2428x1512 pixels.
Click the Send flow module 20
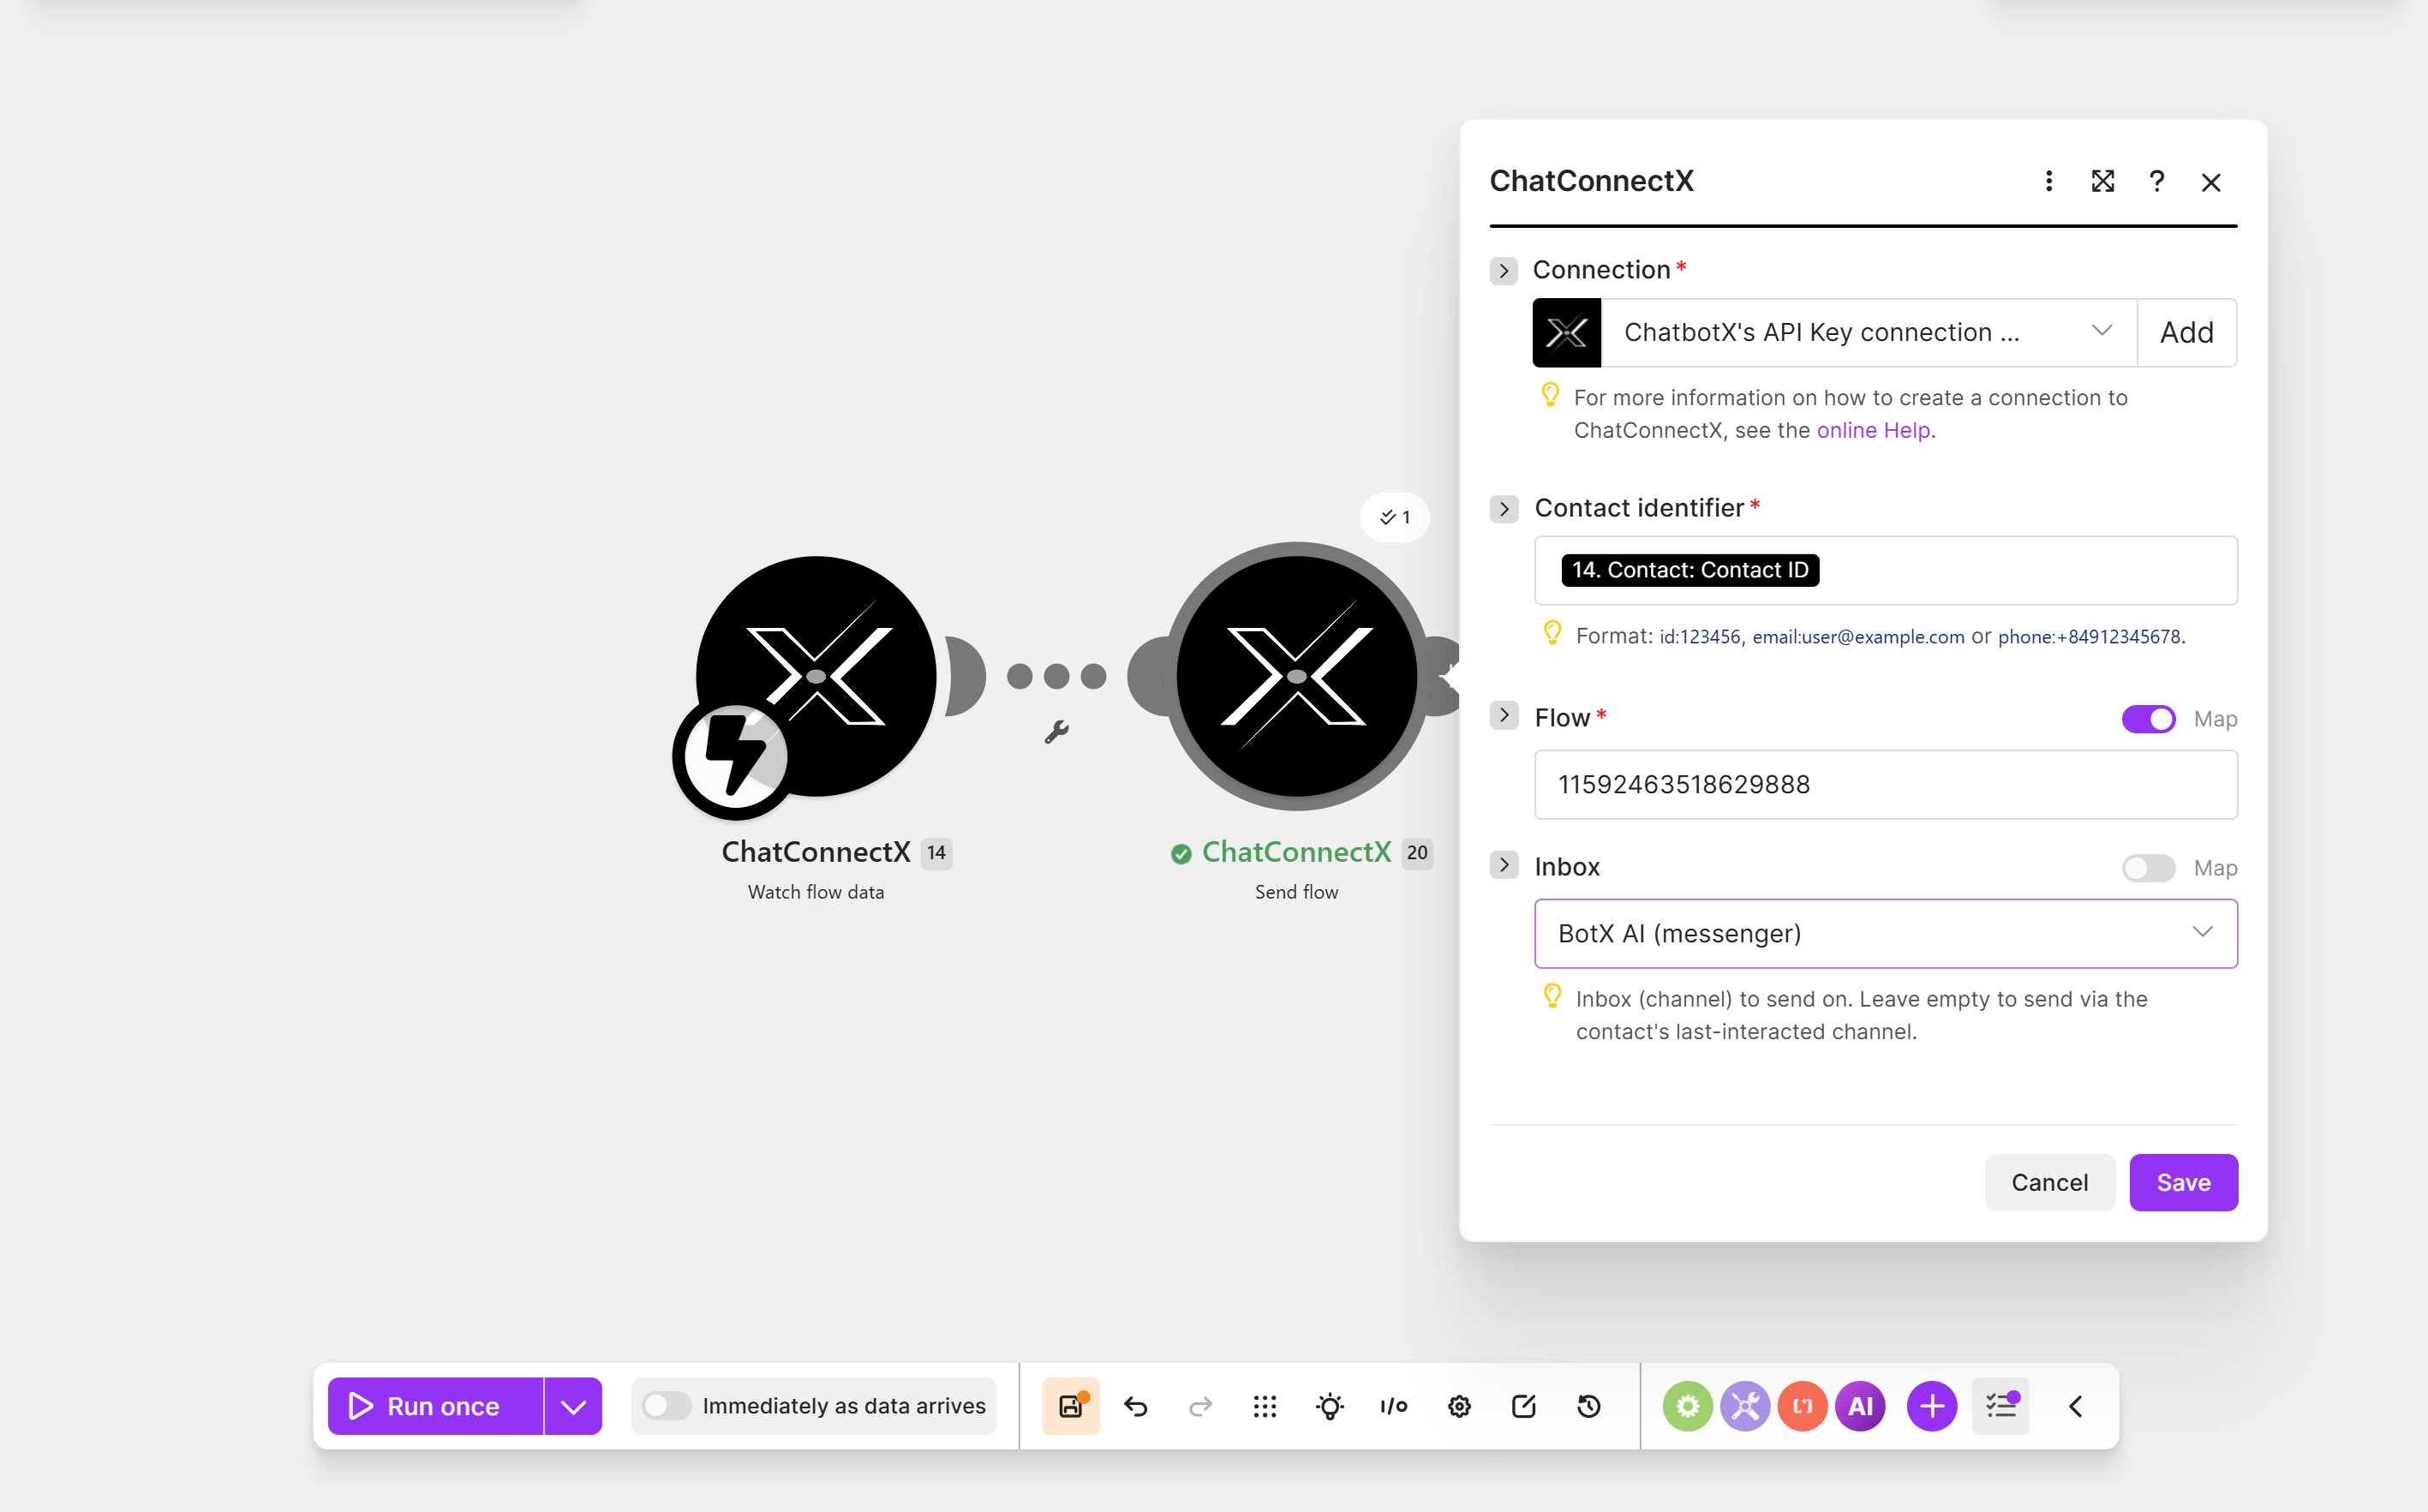1297,677
